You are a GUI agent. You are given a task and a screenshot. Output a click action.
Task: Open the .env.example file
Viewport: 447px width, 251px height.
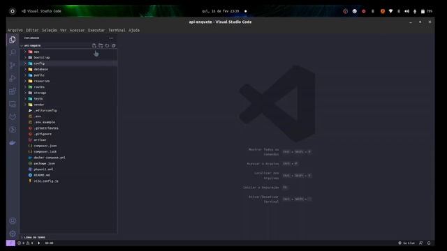(x=68, y=122)
